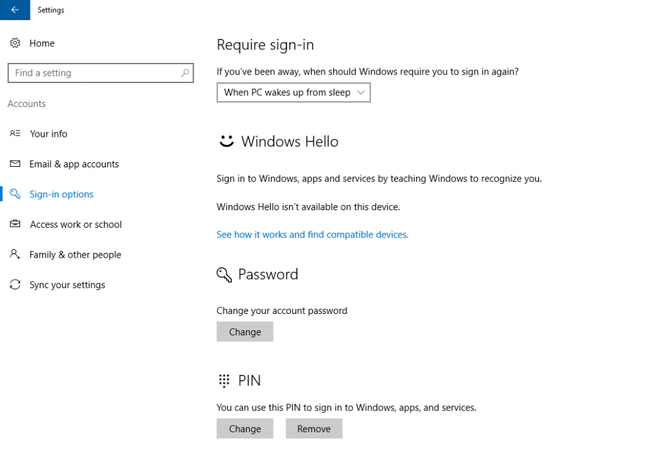This screenshot has width=665, height=458.
Task: Click the Change button under PIN
Action: (245, 429)
